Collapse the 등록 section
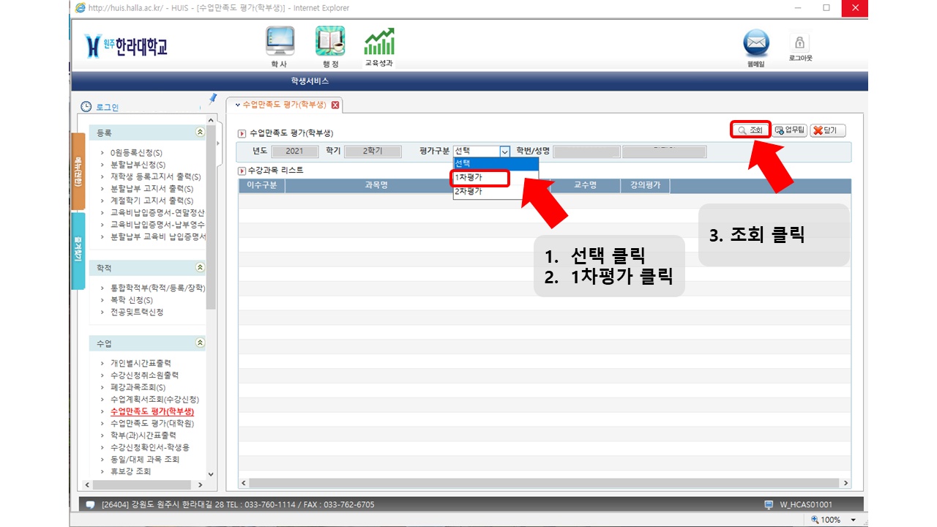 tap(200, 132)
